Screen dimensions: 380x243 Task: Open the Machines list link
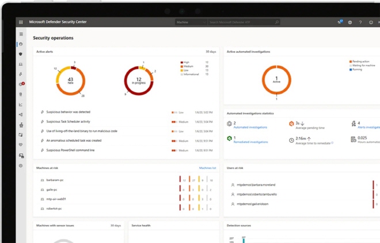tap(207, 168)
